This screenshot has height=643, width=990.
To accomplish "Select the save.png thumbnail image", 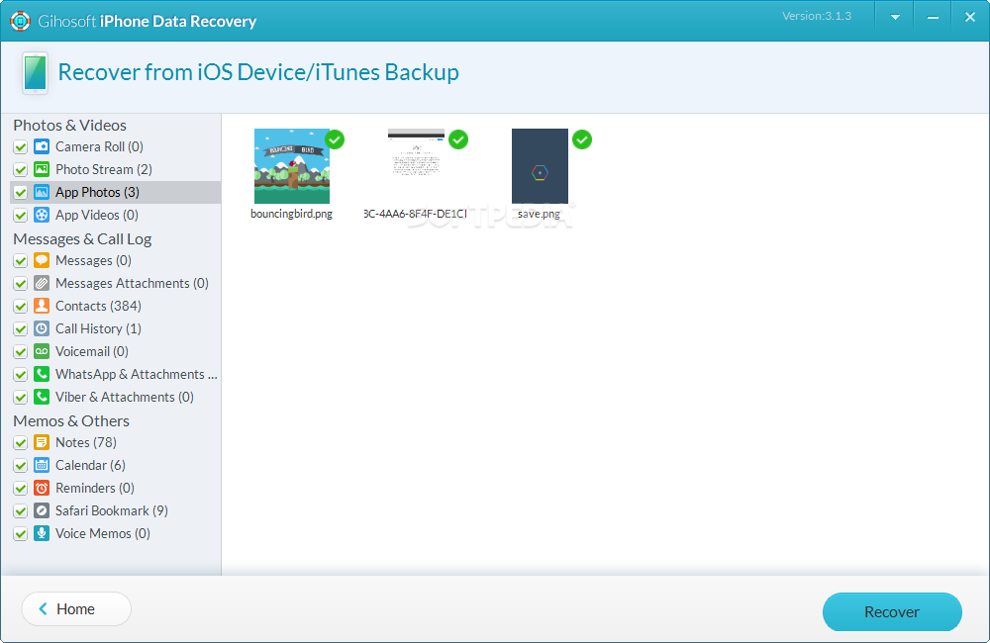I will click(540, 166).
